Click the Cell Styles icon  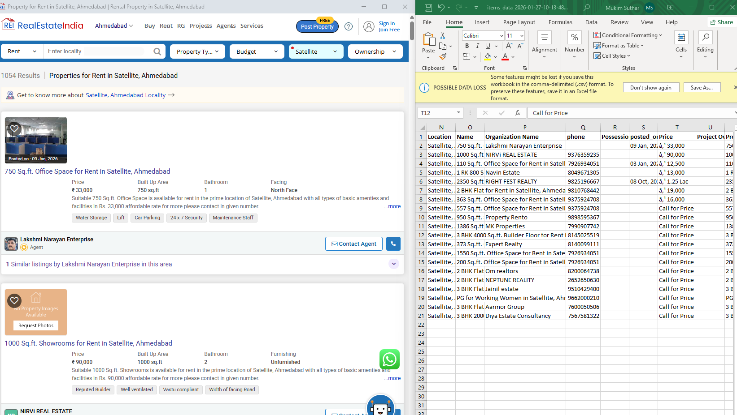tap(611, 56)
